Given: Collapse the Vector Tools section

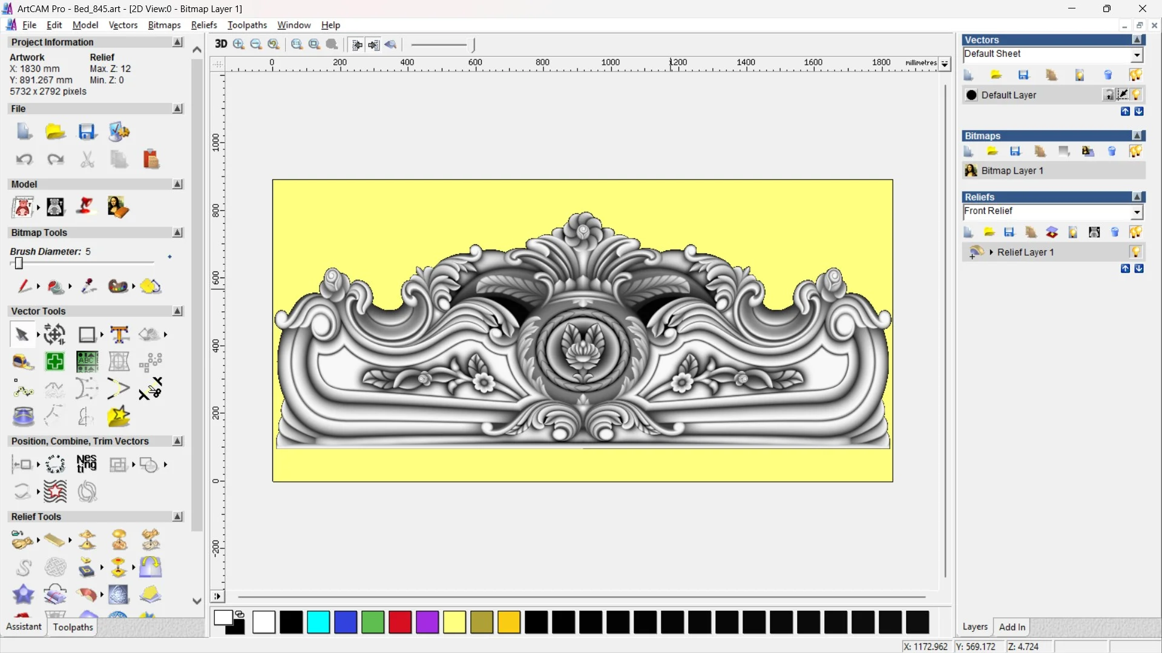Looking at the screenshot, I should [x=177, y=311].
